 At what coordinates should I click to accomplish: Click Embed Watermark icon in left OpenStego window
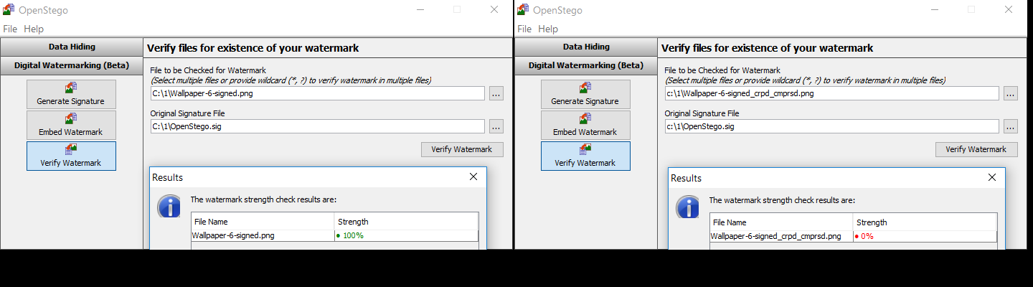pyautogui.click(x=71, y=119)
